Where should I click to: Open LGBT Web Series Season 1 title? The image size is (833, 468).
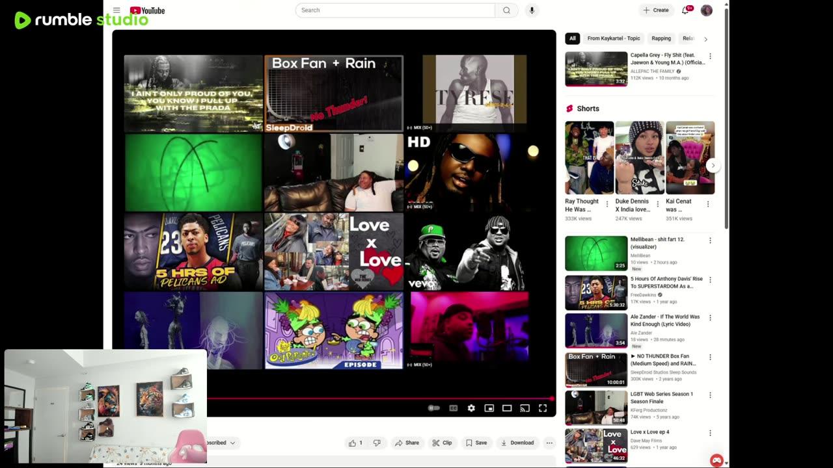pyautogui.click(x=662, y=398)
